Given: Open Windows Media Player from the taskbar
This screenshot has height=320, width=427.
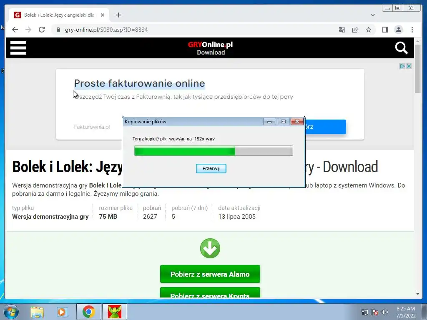Looking at the screenshot, I should pyautogui.click(x=62, y=312).
